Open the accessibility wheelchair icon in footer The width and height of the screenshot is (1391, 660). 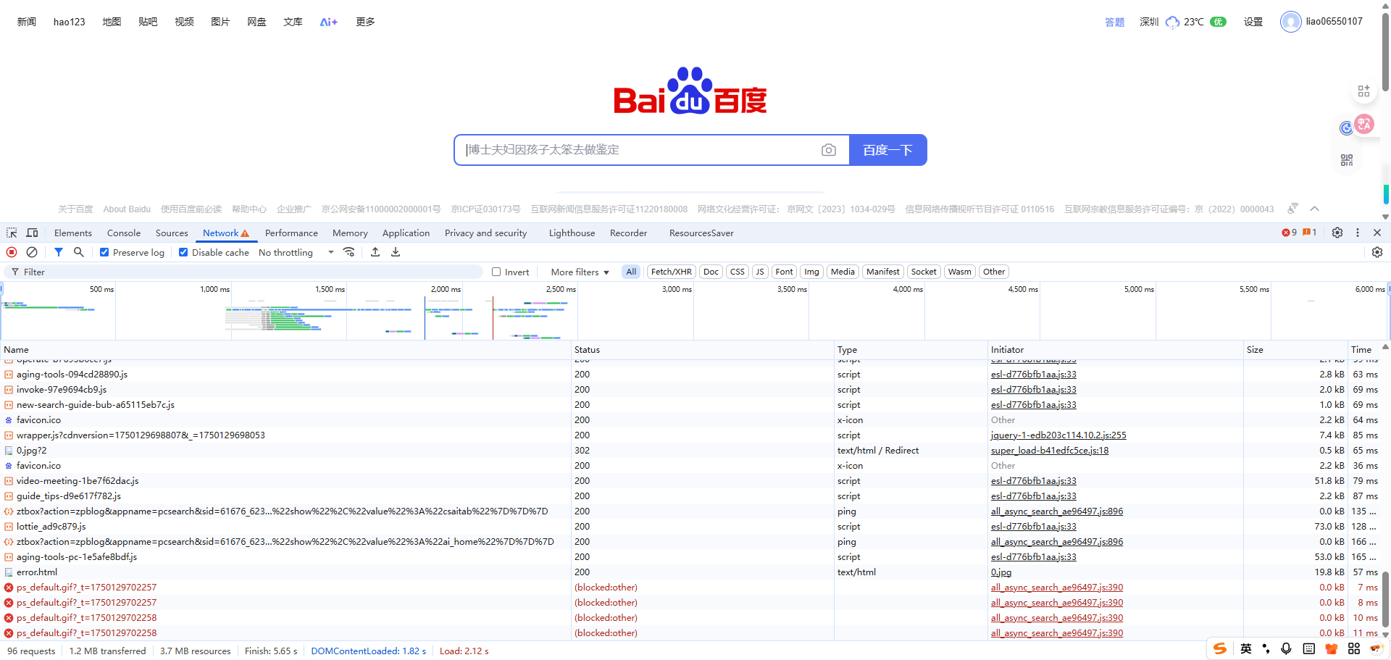pyautogui.click(x=1292, y=209)
